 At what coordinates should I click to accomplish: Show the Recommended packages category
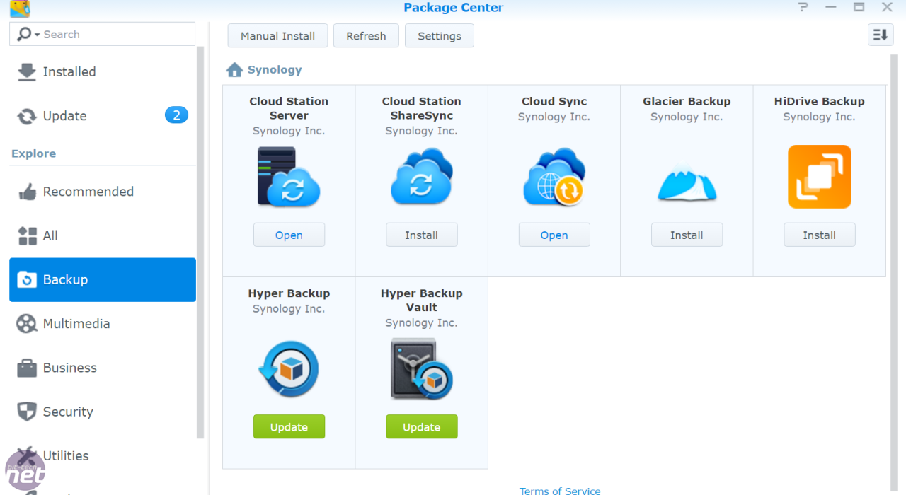[x=103, y=192]
